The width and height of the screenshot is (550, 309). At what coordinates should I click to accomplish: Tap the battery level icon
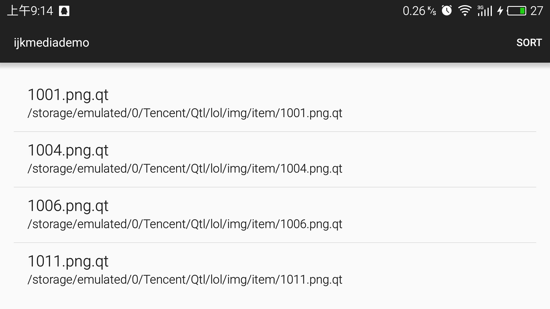click(516, 11)
